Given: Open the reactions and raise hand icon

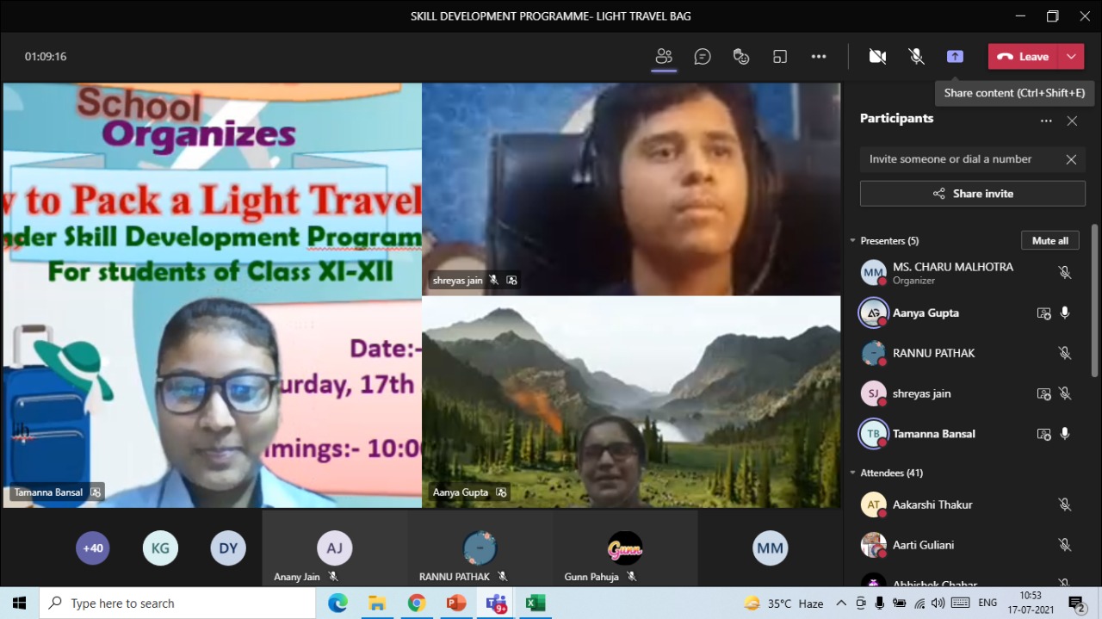Looking at the screenshot, I should click(741, 57).
